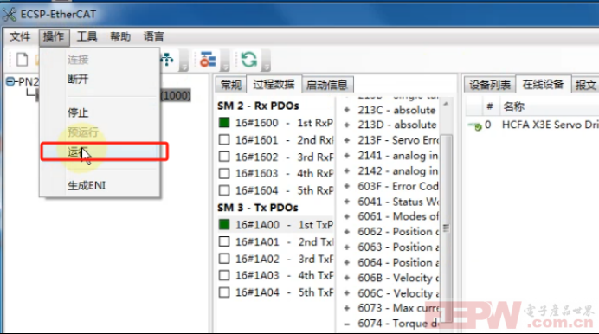
Task: Select the 16#1600 1st RxPDO row text
Action: [x=284, y=123]
